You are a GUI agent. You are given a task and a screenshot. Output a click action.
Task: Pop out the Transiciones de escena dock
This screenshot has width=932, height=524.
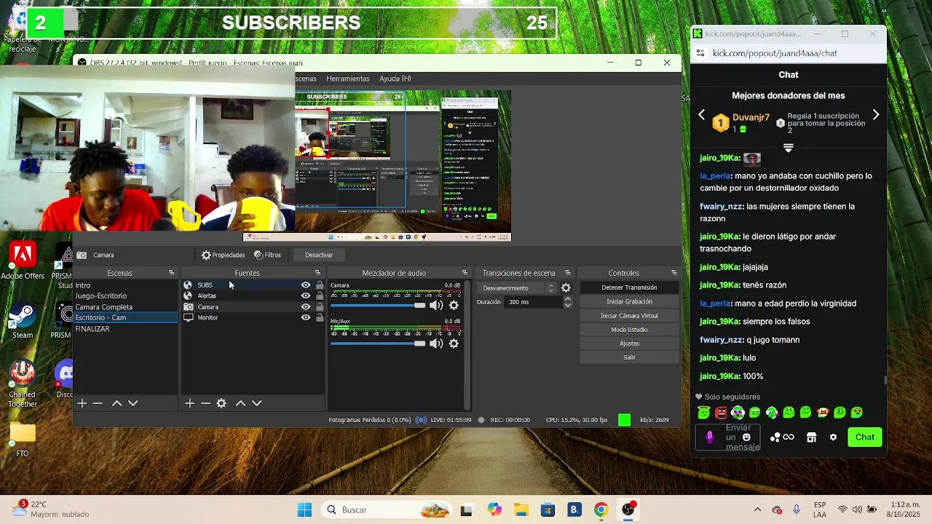tap(568, 273)
